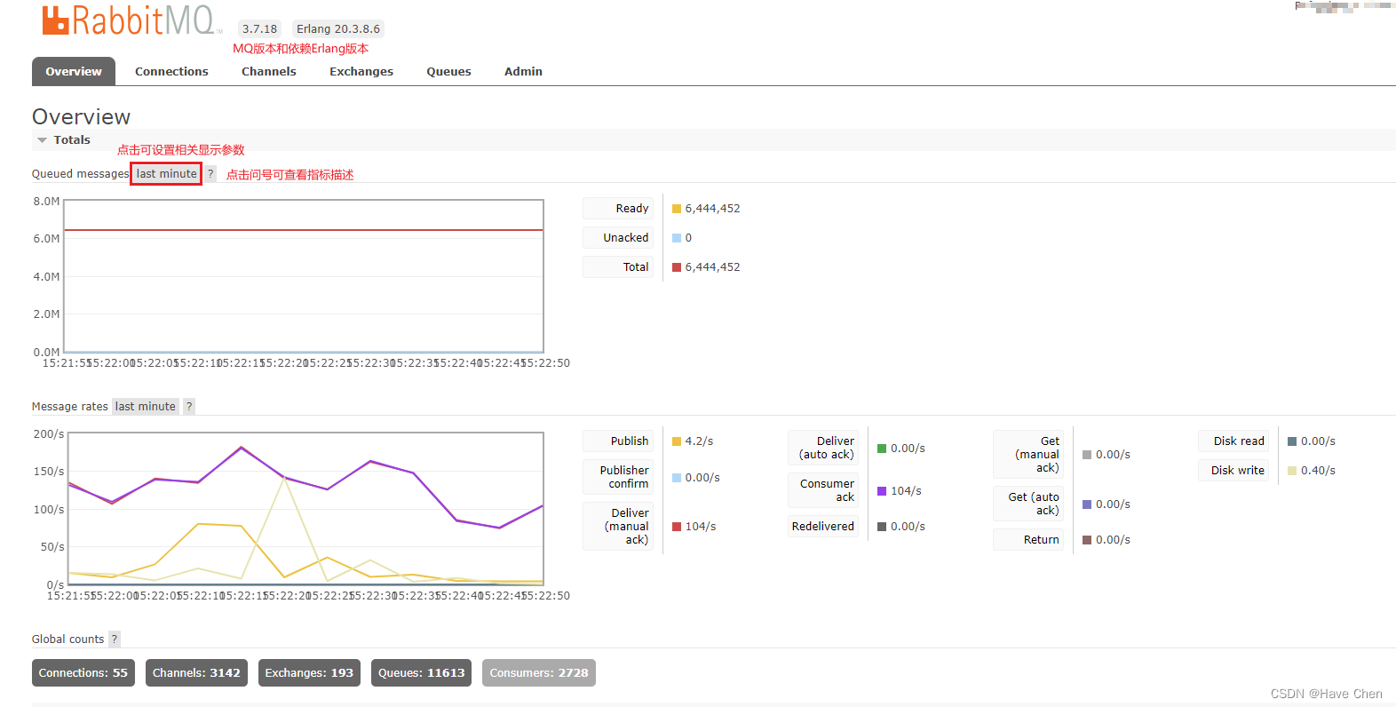This screenshot has width=1396, height=707.
Task: Toggle Publisher confirm rate series
Action: click(x=618, y=477)
